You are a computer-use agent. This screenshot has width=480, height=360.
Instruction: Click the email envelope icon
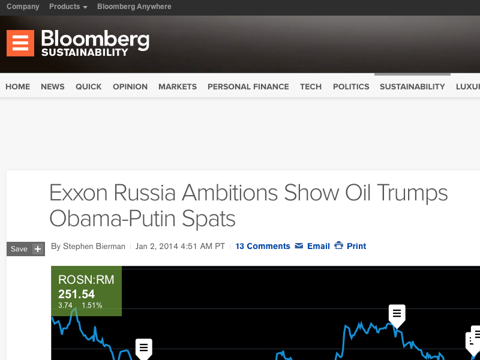point(299,246)
